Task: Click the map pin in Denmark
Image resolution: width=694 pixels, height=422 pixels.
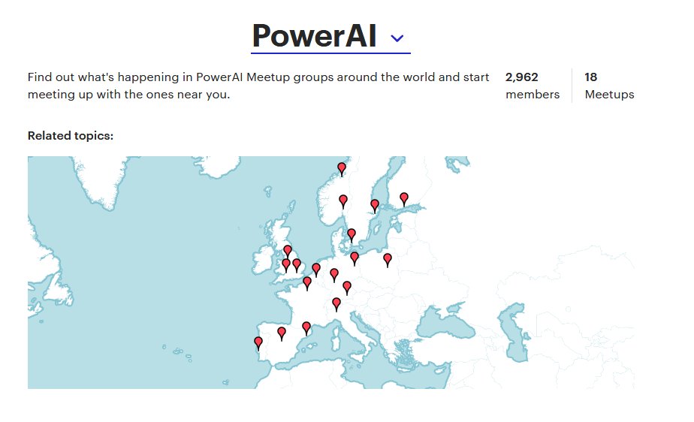Action: click(x=352, y=235)
